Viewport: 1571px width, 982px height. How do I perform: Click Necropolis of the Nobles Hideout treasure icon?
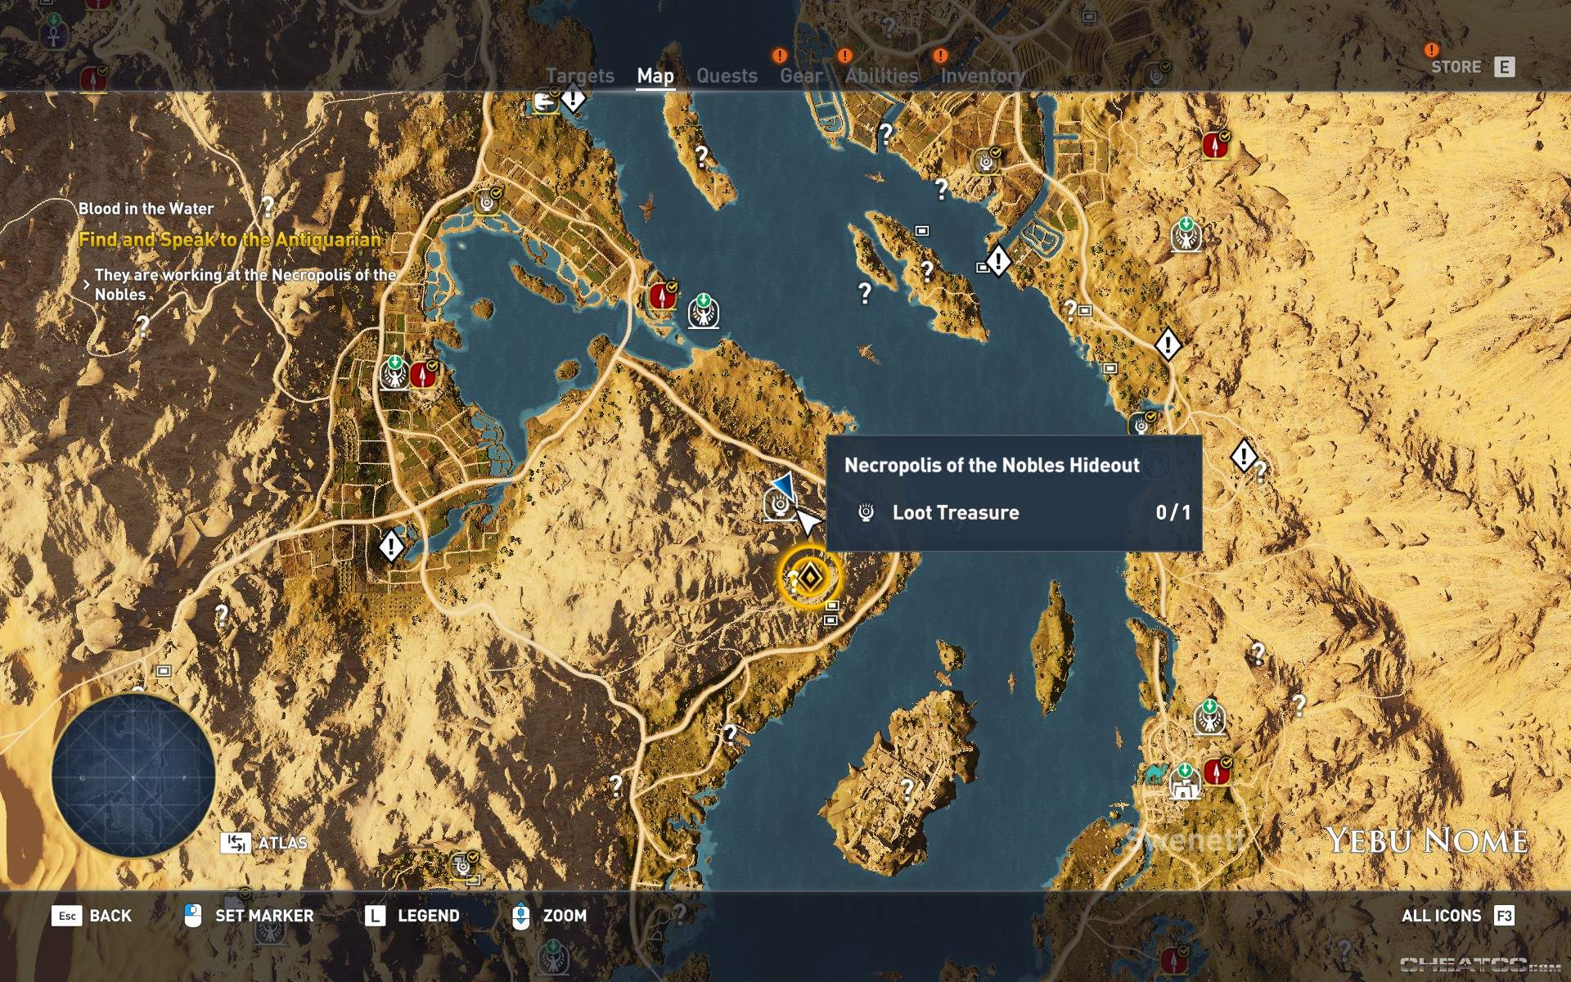(780, 504)
